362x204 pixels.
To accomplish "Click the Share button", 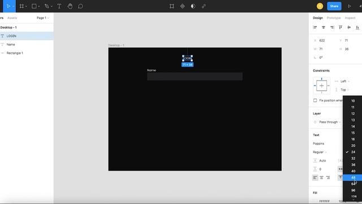I will (334, 6).
